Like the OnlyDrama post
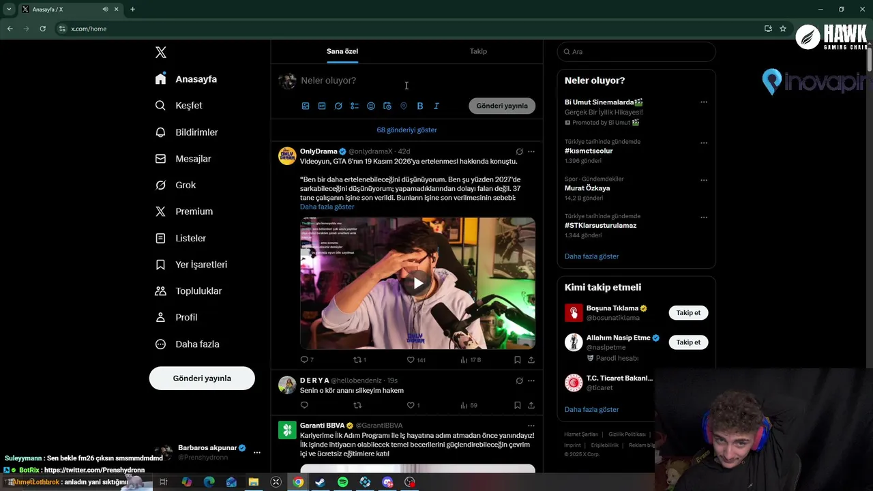Viewport: 873px width, 491px height. 416,360
